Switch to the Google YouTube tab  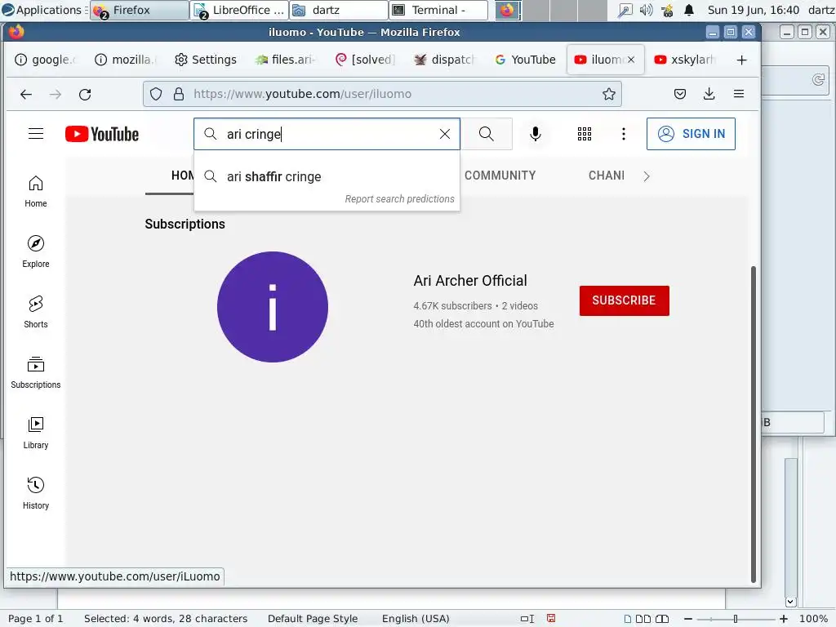526,60
